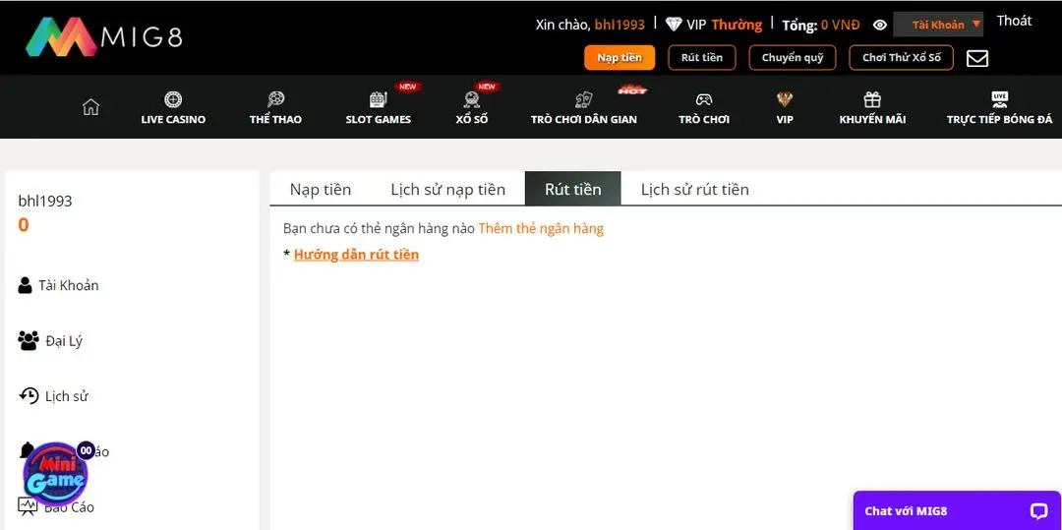Expand the Chat với MIG8 widget
Image resolution: width=1062 pixels, height=530 pixels.
click(956, 510)
